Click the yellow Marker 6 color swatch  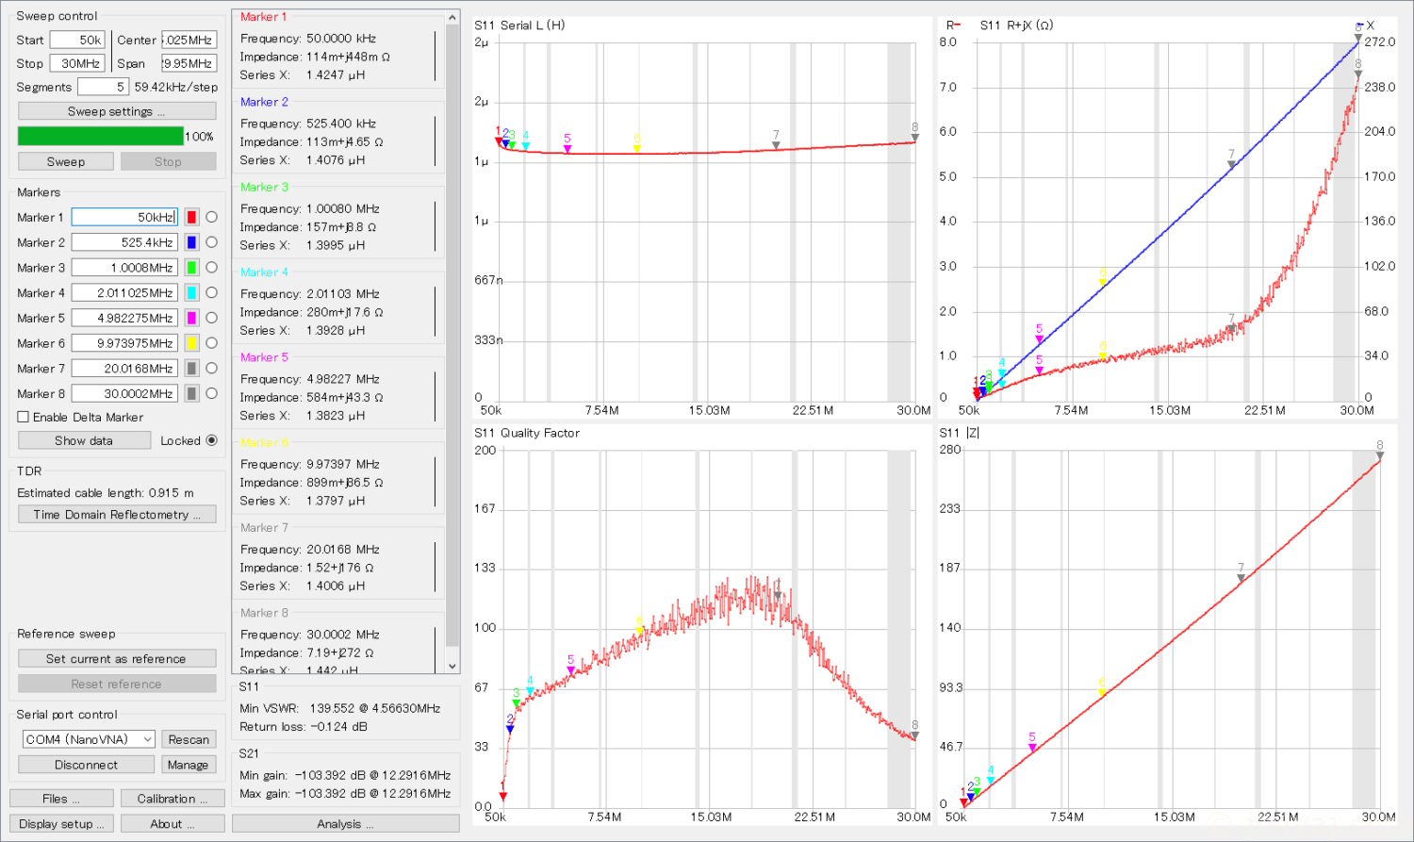coord(191,343)
